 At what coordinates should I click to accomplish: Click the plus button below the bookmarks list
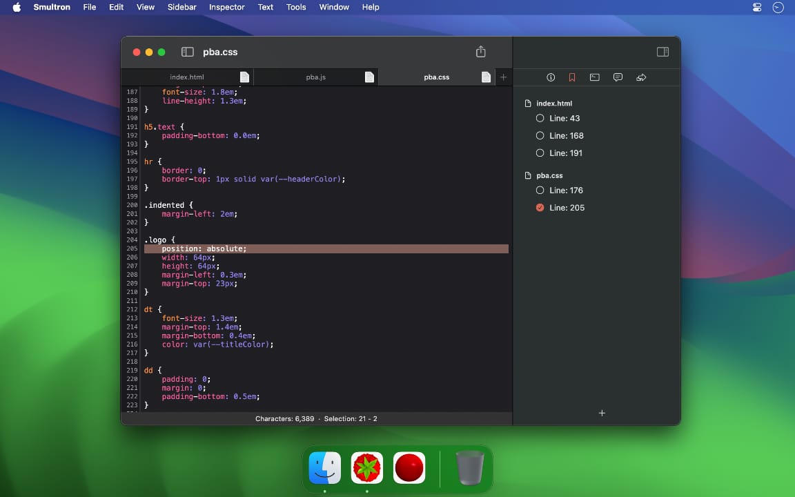click(601, 413)
